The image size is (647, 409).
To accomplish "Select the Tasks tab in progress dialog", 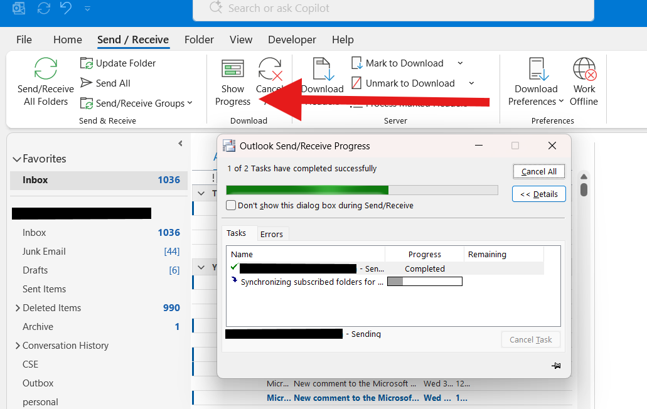I will 236,233.
